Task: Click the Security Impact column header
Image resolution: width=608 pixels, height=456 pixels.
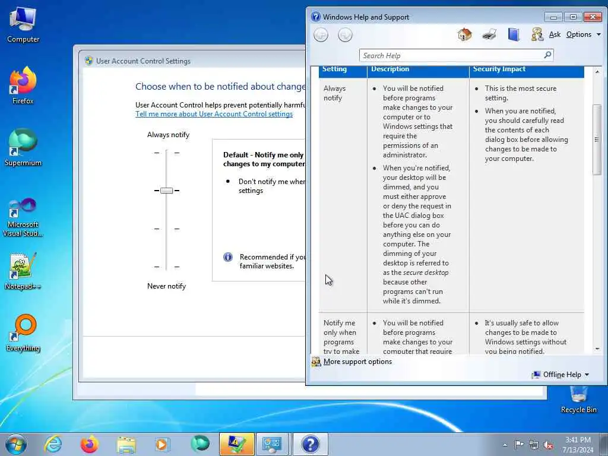Action: click(x=499, y=69)
